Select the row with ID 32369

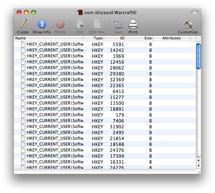click(105, 80)
